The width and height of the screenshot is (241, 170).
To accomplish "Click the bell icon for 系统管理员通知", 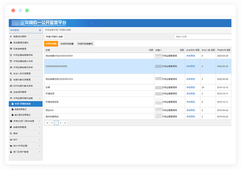I will coord(11,43).
